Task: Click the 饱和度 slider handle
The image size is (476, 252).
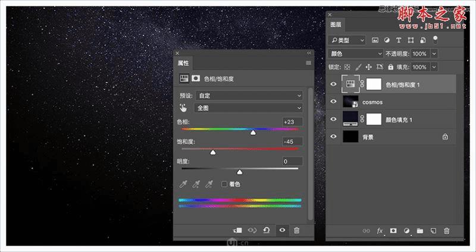Action: (x=213, y=152)
